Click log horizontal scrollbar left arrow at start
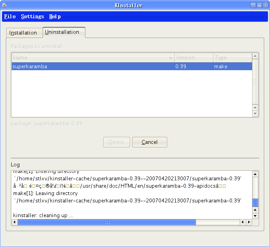 pos(15,222)
